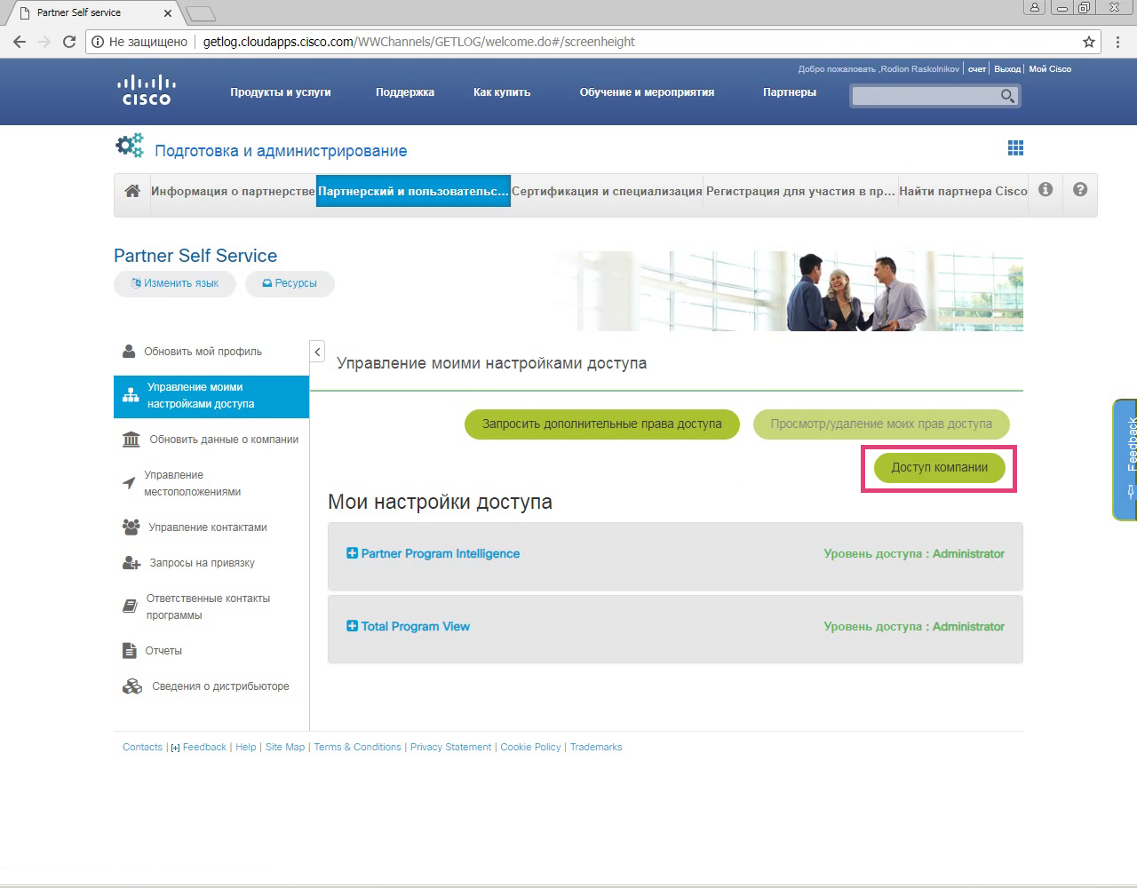The height and width of the screenshot is (888, 1137).
Task: Open Продукты и услуги menu
Action: click(x=281, y=92)
